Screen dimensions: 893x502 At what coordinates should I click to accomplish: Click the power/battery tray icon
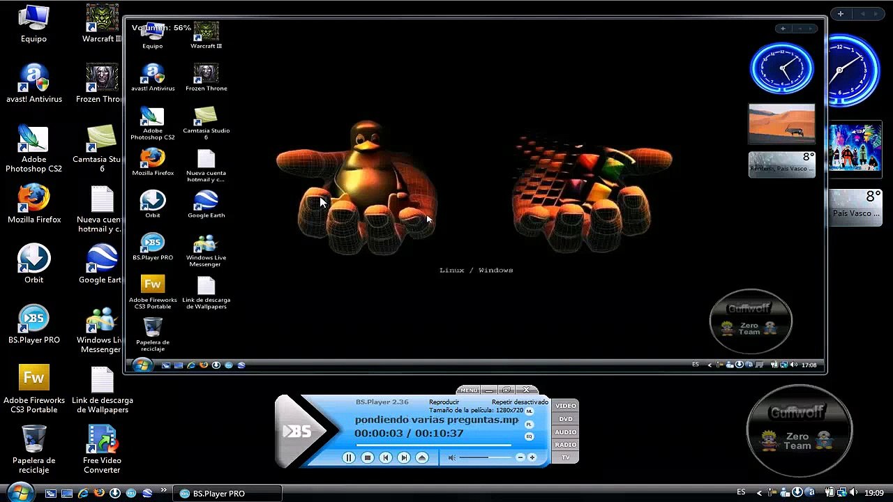[x=830, y=493]
